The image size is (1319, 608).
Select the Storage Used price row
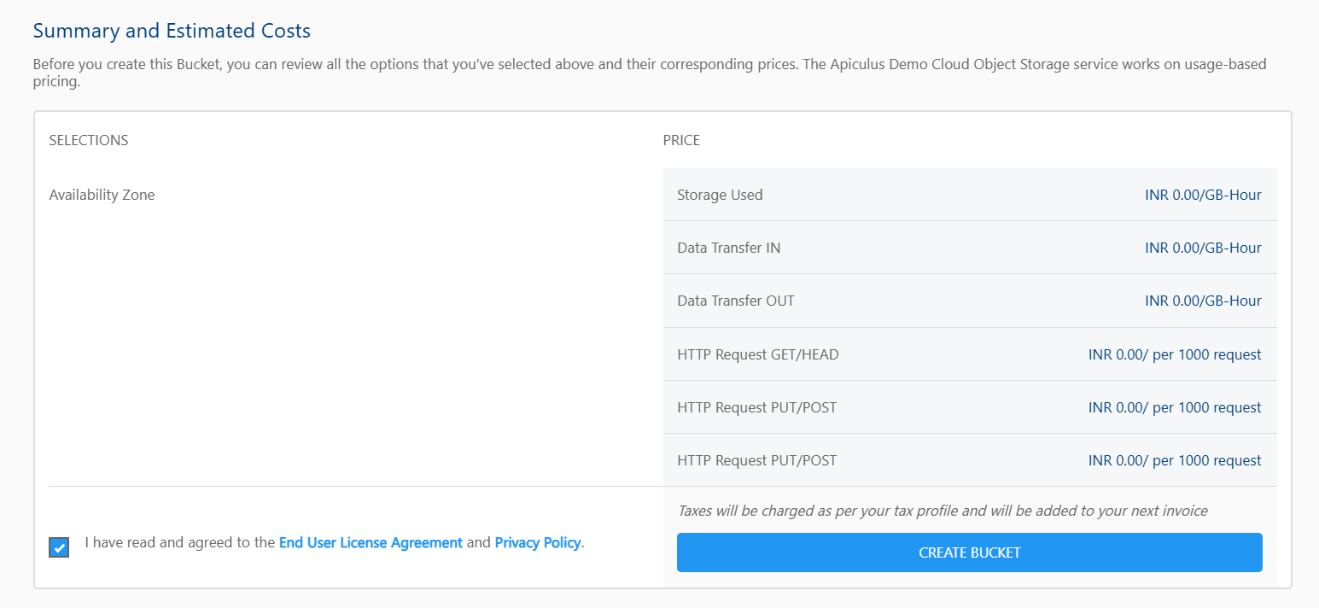click(x=969, y=195)
